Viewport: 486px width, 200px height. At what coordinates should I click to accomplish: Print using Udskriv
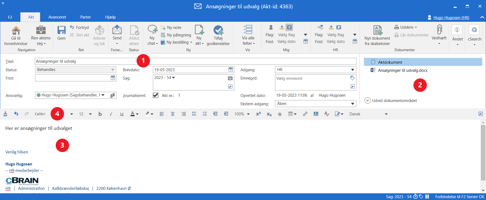tap(405, 27)
